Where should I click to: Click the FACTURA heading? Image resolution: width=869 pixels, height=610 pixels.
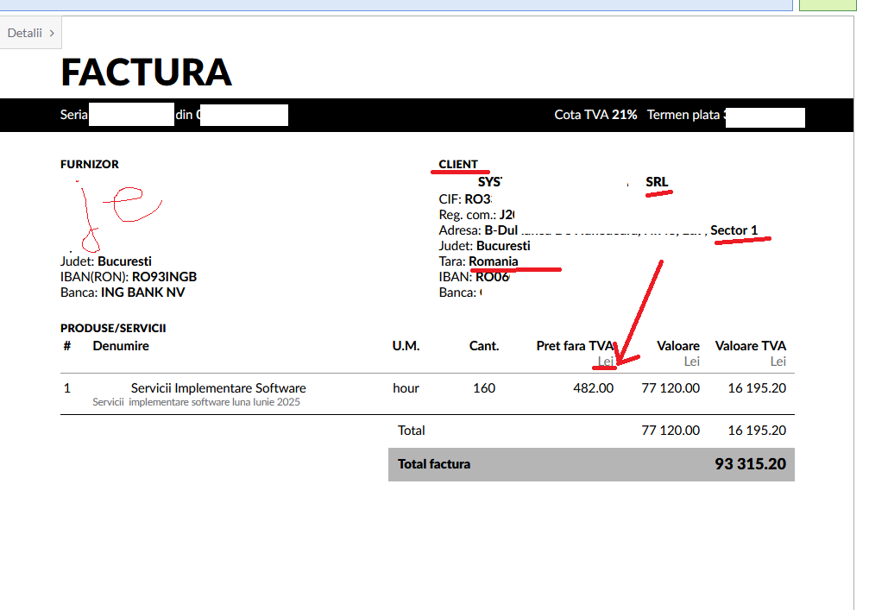click(x=146, y=72)
